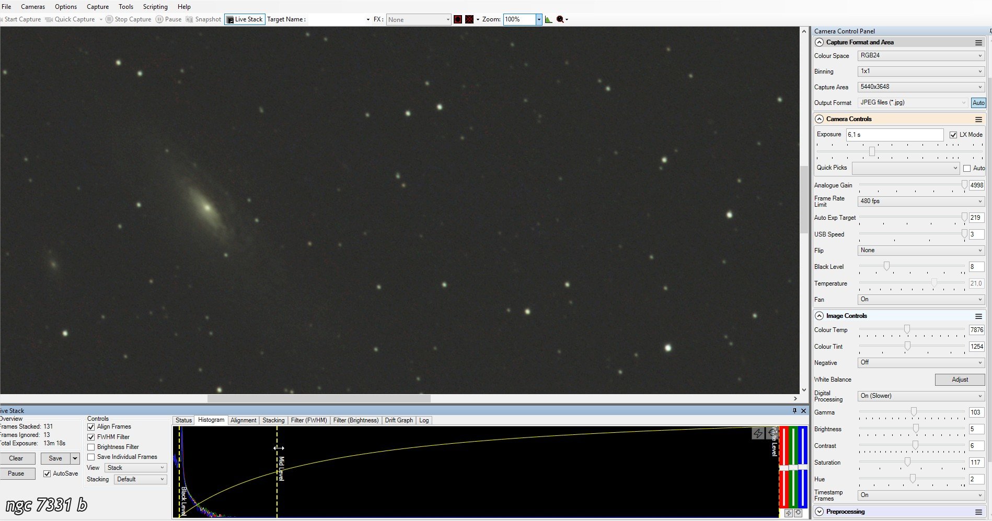Open the Cameras menu
Viewport: 992px width, 521px height.
point(33,7)
